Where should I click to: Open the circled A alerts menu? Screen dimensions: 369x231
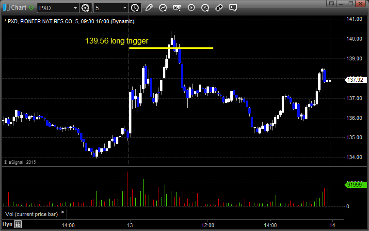click(x=205, y=8)
